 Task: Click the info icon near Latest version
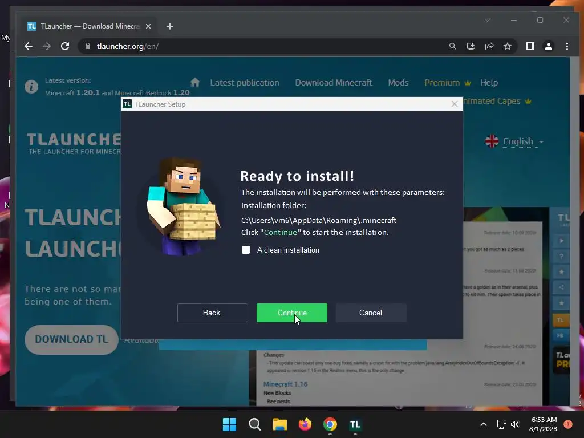(x=31, y=87)
